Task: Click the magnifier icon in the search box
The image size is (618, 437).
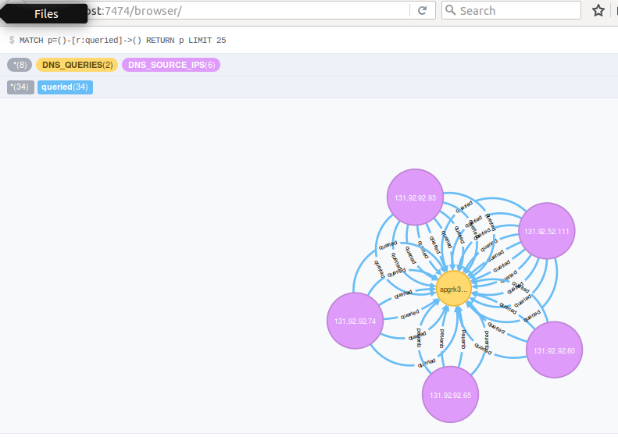Action: 451,11
